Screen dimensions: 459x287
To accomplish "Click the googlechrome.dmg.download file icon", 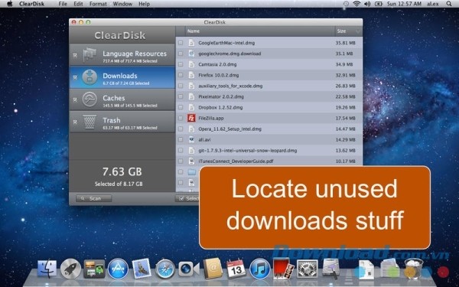I will [x=191, y=54].
